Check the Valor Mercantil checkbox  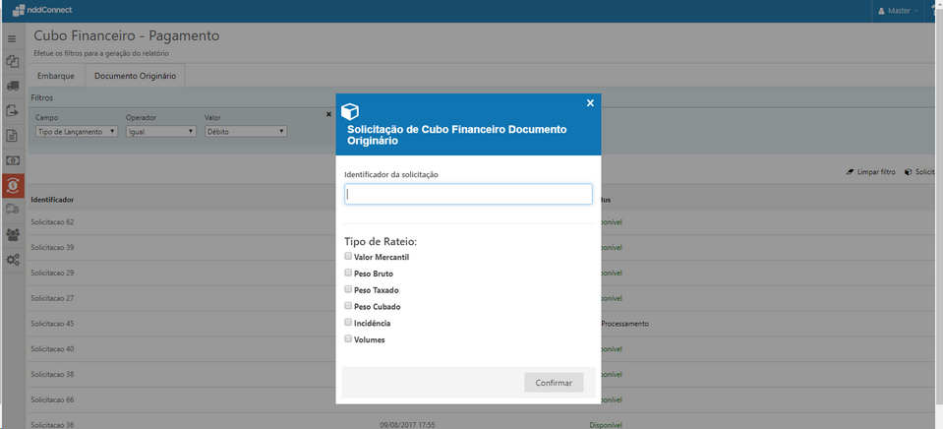coord(348,257)
